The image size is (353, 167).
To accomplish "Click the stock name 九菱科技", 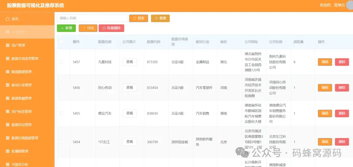I will [x=105, y=62].
